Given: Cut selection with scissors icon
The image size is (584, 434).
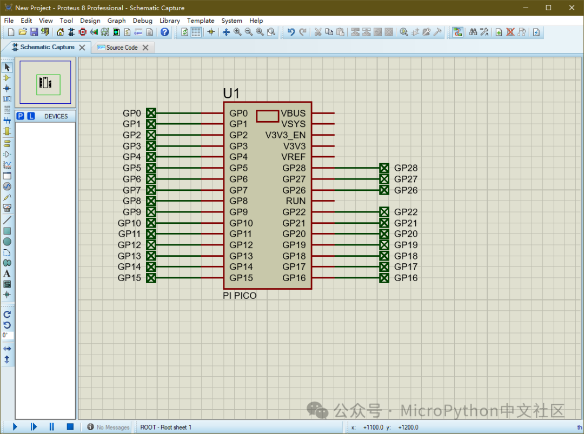Looking at the screenshot, I should pos(318,32).
